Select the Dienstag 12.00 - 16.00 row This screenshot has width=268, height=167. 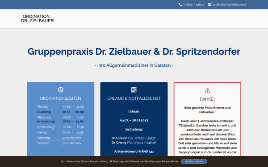click(x=60, y=112)
